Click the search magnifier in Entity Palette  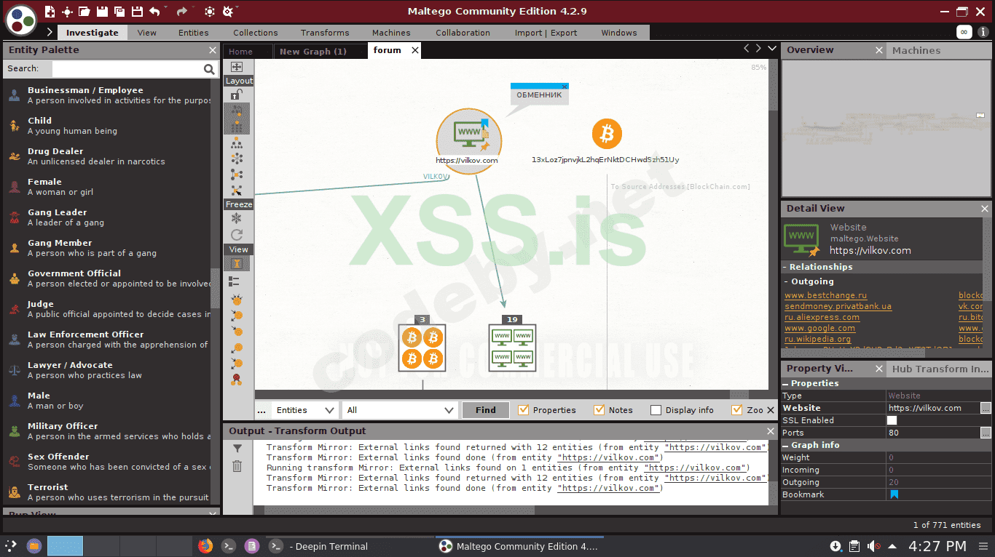(210, 69)
